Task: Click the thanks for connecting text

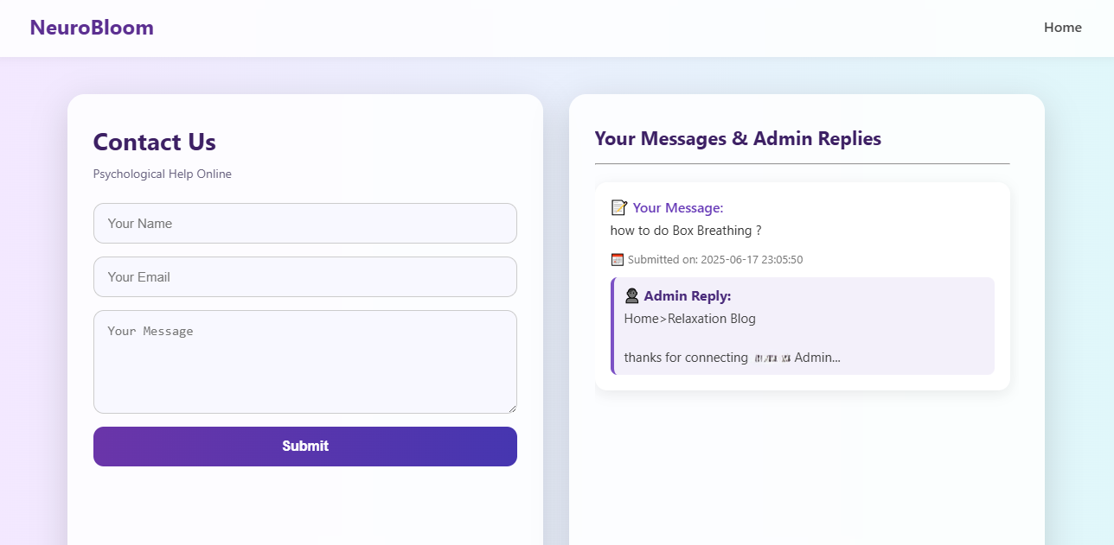Action: point(685,358)
